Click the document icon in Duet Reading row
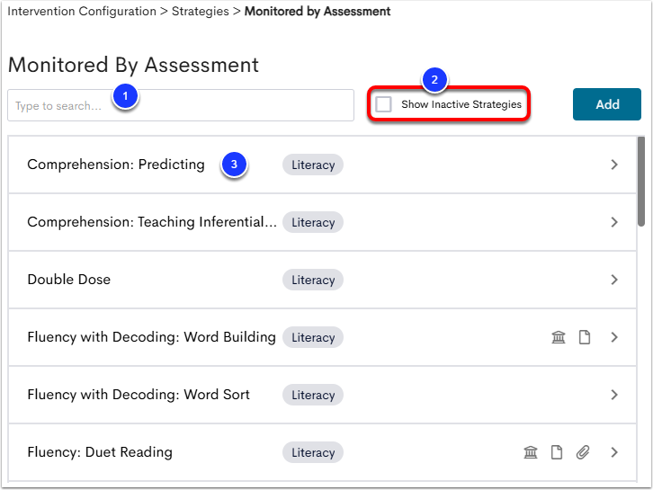The width and height of the screenshot is (653, 490). [557, 452]
